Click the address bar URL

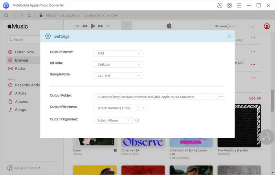tap(82, 15)
